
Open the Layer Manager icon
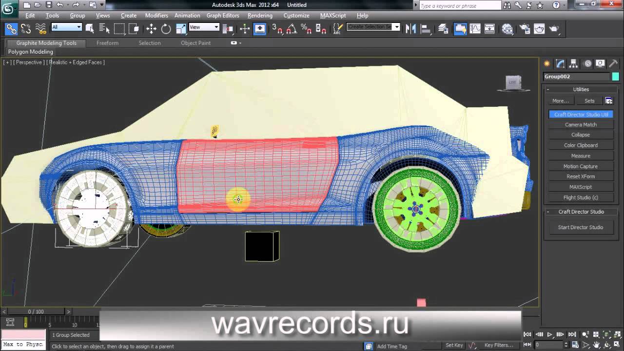(443, 29)
